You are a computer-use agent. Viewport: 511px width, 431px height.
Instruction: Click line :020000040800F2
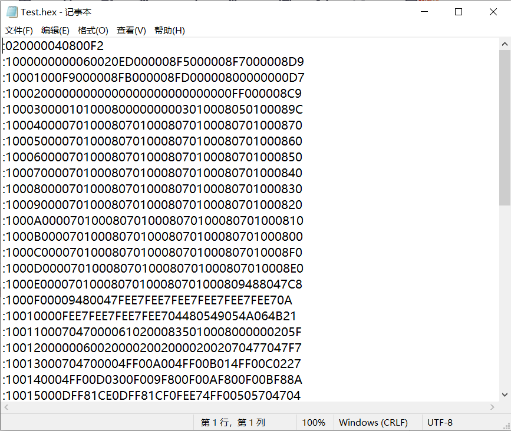[x=53, y=46]
